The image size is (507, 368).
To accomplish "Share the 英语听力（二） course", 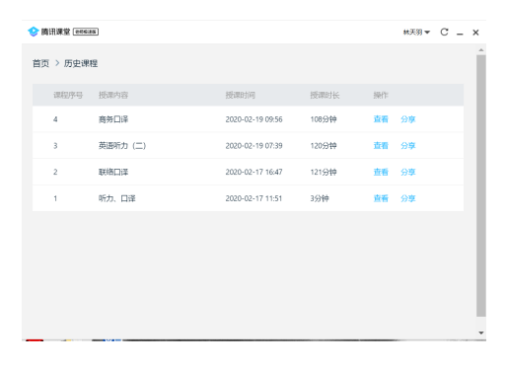I will click(x=408, y=145).
